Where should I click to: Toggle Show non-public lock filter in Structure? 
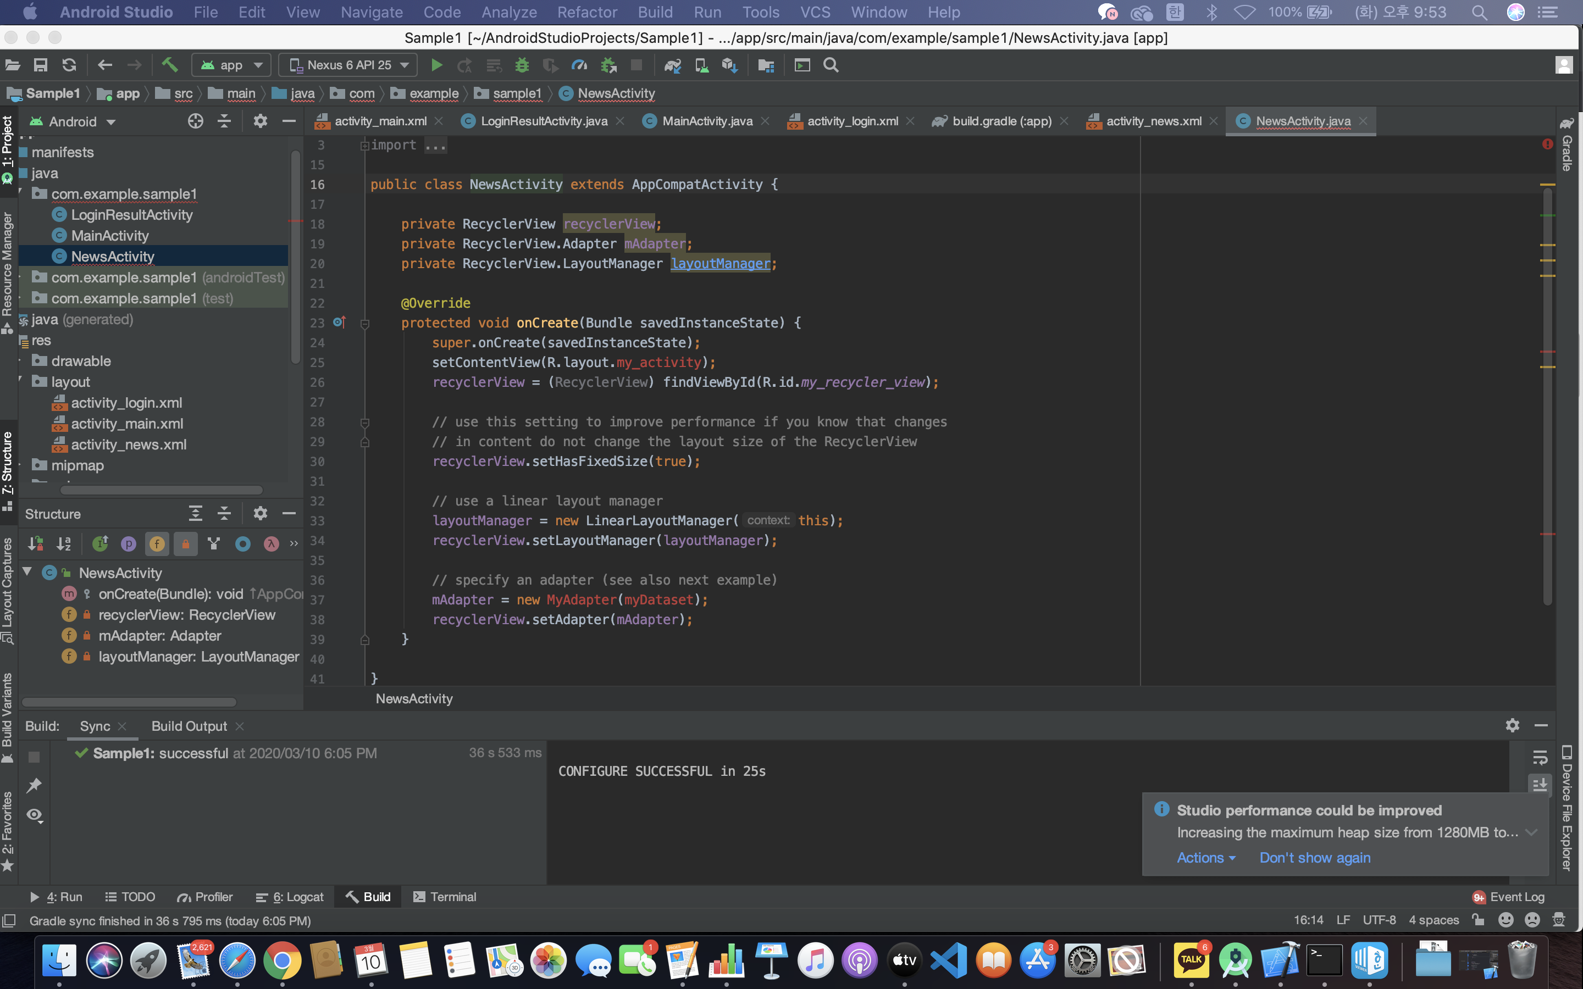coord(186,543)
